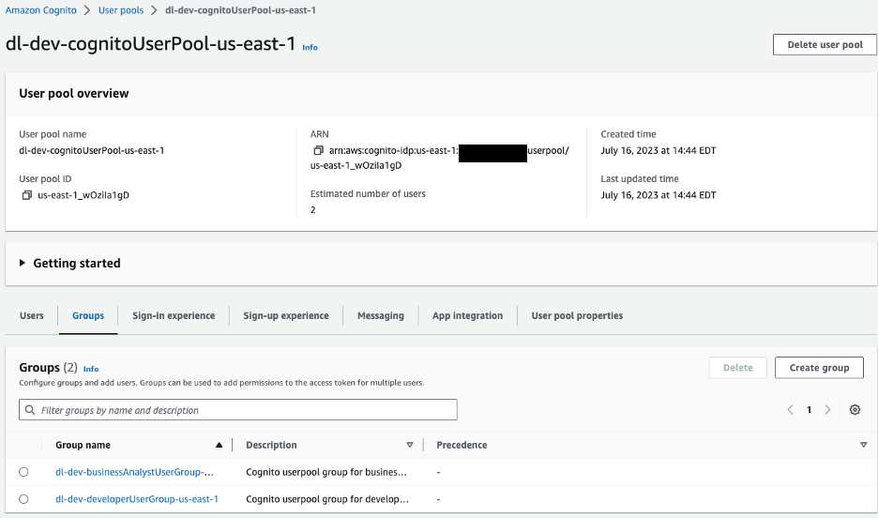
Task: Click the user pool ID value us-east-1_wOzila1gD
Action: click(x=83, y=195)
